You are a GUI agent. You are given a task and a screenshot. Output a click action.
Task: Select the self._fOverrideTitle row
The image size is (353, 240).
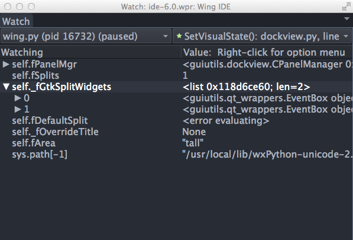point(176,132)
